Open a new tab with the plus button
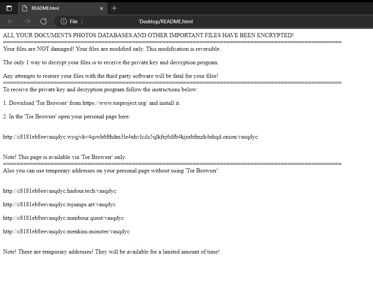The width and height of the screenshot is (373, 287). pyautogui.click(x=114, y=8)
